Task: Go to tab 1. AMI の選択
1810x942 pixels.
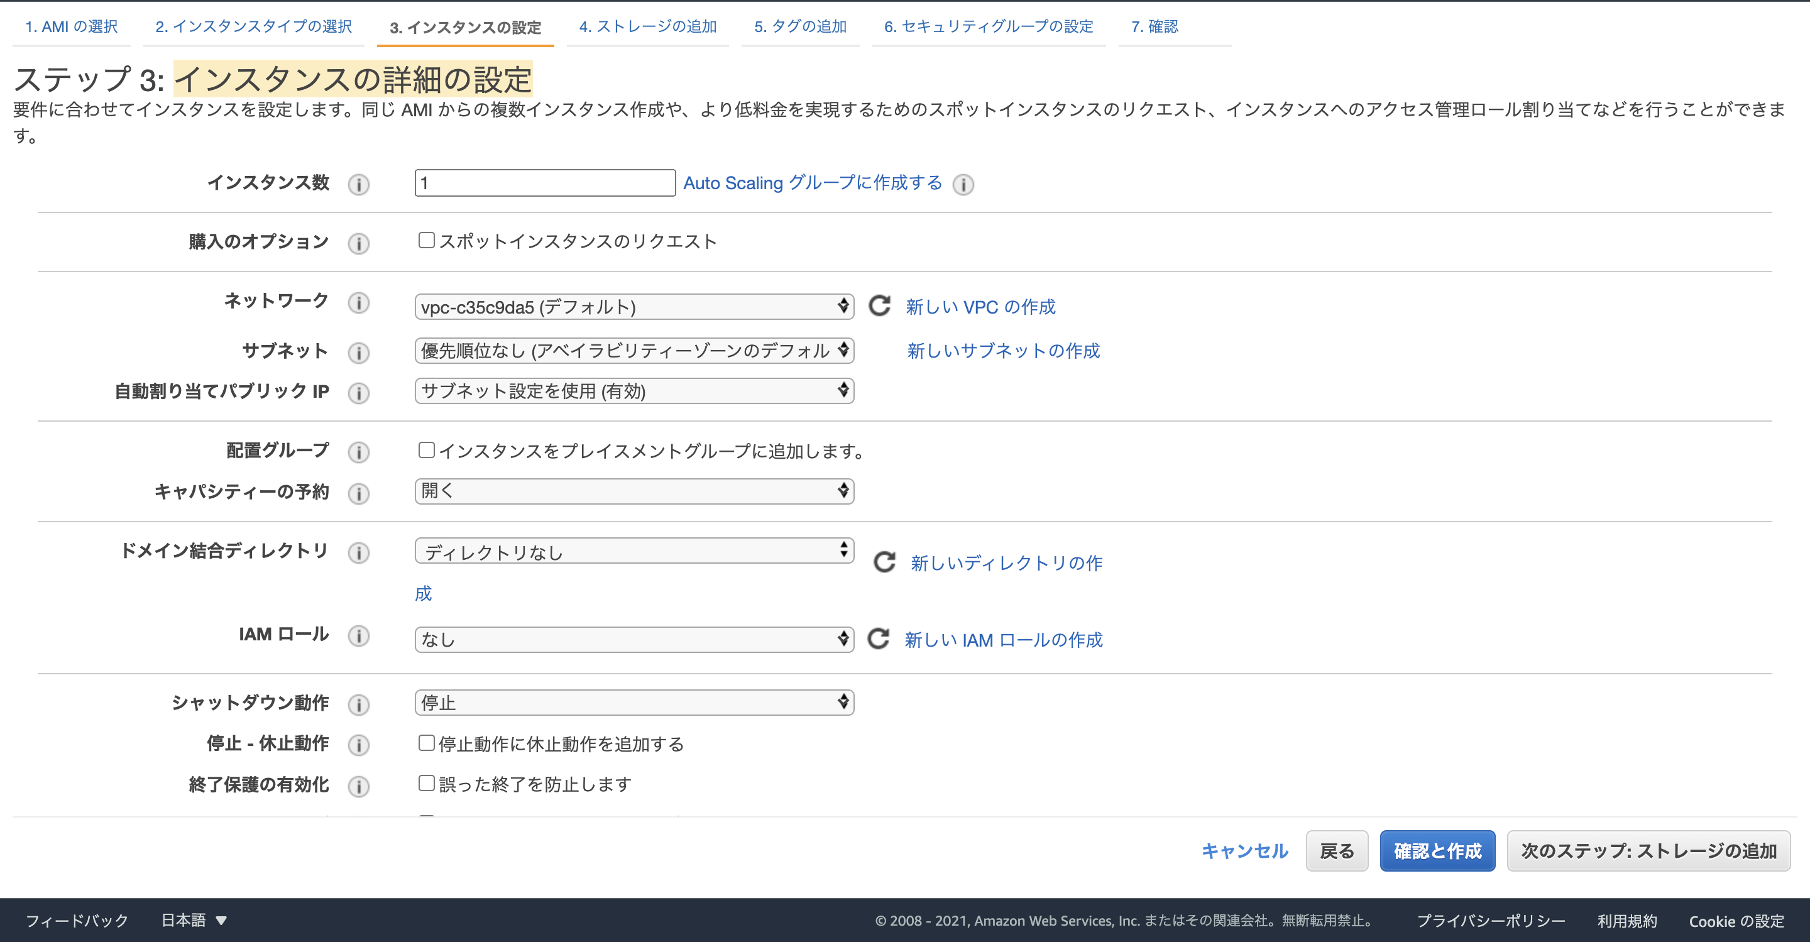Action: tap(71, 26)
